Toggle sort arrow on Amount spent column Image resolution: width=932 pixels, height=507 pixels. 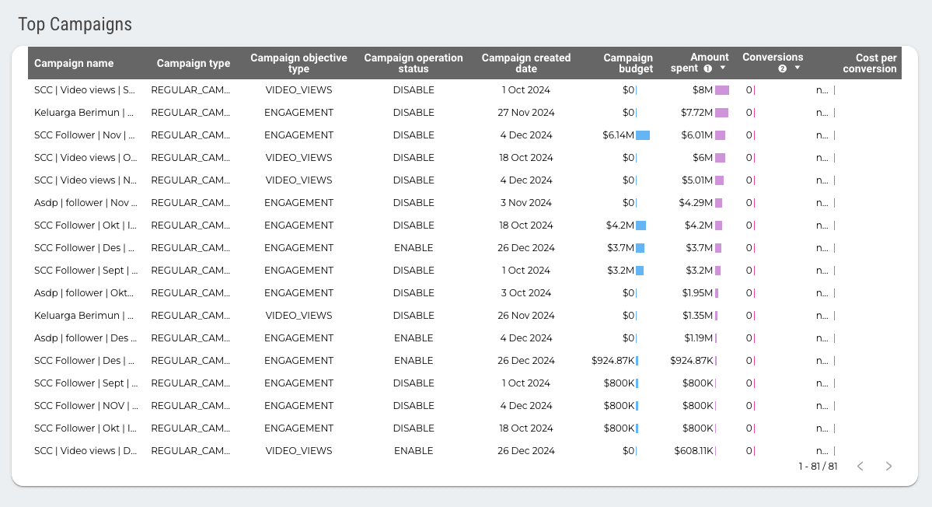723,68
